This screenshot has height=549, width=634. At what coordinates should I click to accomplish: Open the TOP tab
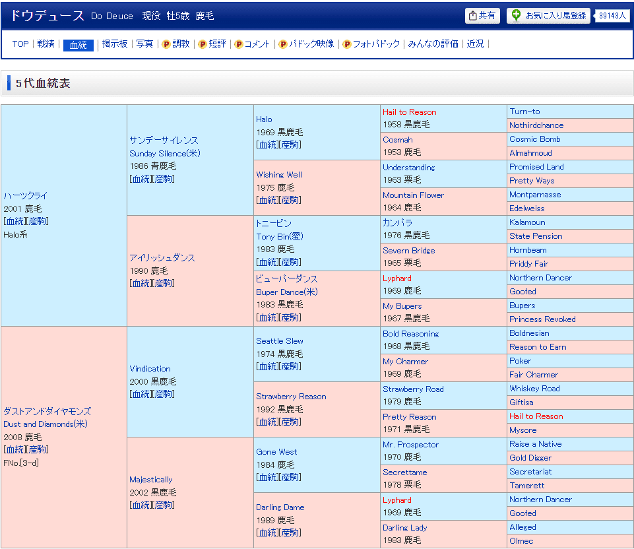(20, 44)
